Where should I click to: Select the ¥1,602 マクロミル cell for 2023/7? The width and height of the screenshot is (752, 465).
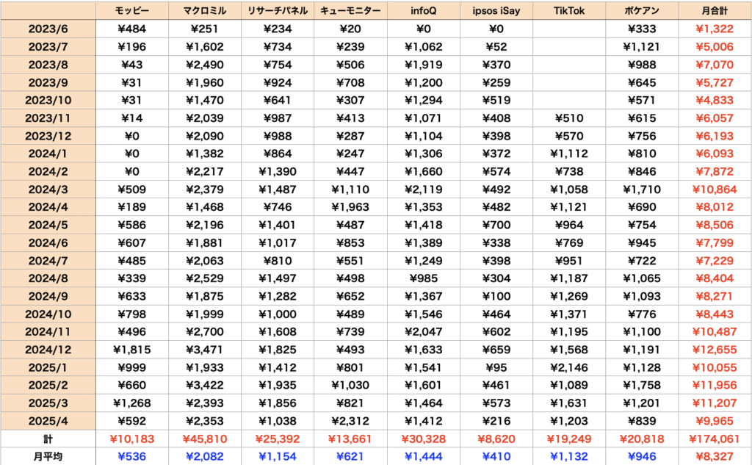(205, 46)
